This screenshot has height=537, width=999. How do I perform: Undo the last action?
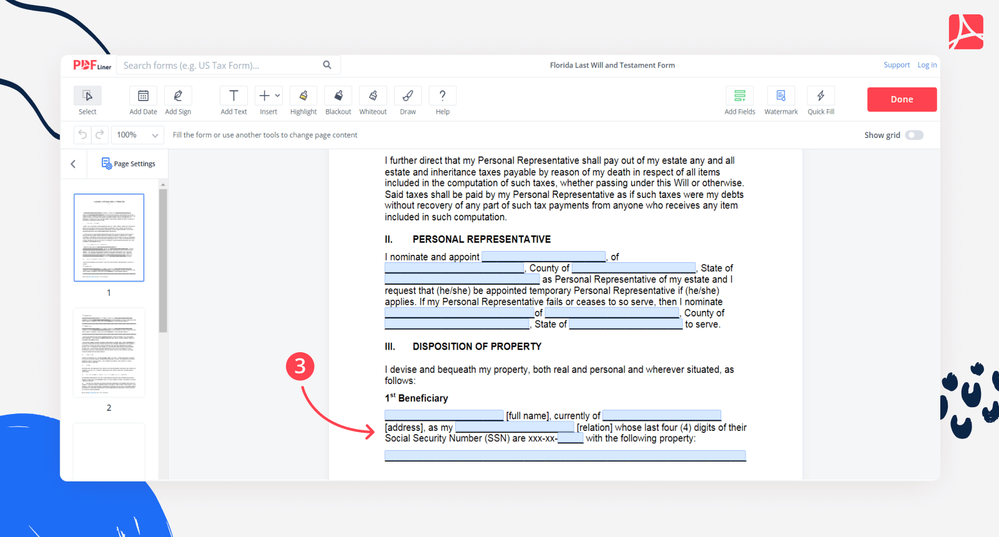pos(82,135)
